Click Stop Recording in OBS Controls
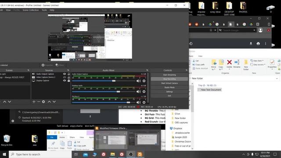Image resolution: width=281 pixels, height=158 pixels. pyautogui.click(x=169, y=79)
